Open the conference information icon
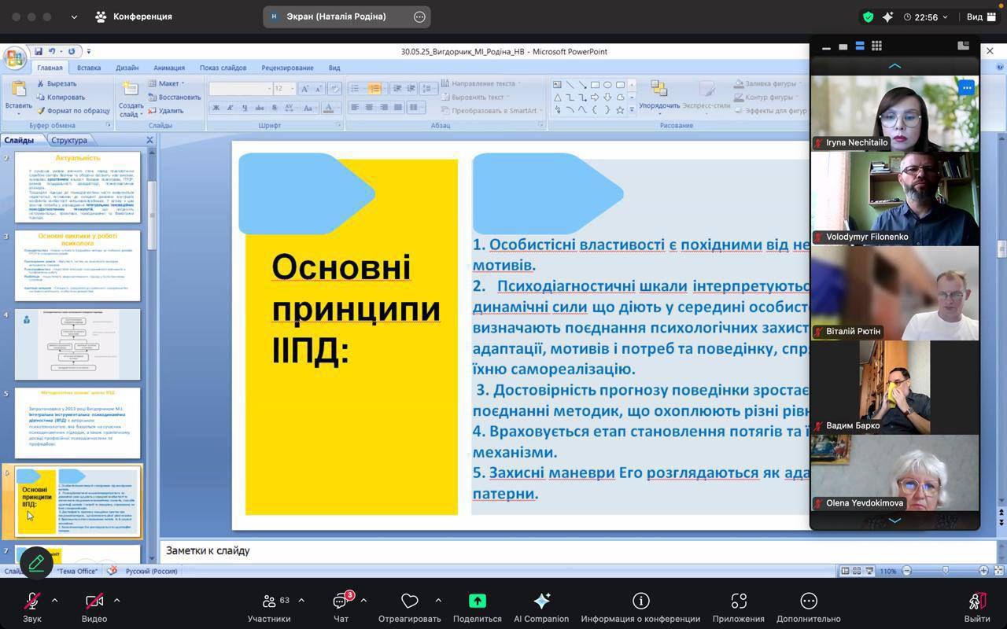The width and height of the screenshot is (1007, 629). click(640, 601)
